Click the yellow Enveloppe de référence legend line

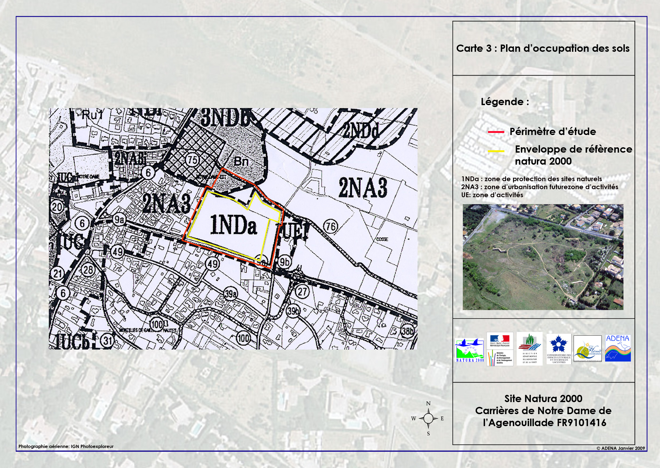click(496, 151)
